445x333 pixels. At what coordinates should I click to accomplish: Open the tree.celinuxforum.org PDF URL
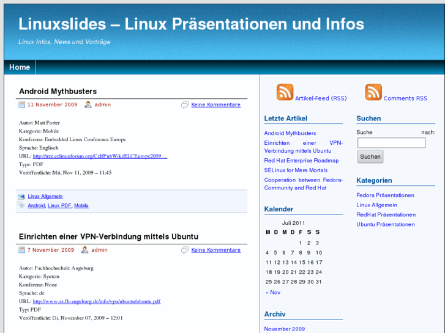100,156
